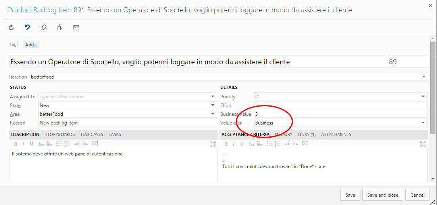Apply bulleted list in Acceptance Criteria editor
Screen dimensions: 437x205
[269, 144]
